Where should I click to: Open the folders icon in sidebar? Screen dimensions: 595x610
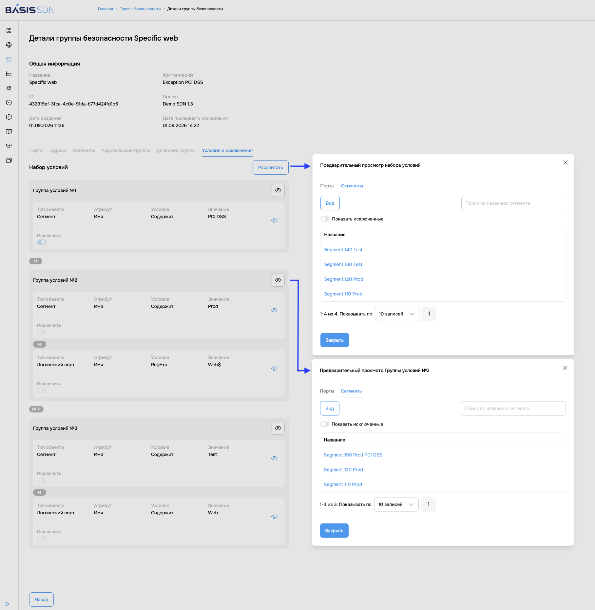[9, 160]
